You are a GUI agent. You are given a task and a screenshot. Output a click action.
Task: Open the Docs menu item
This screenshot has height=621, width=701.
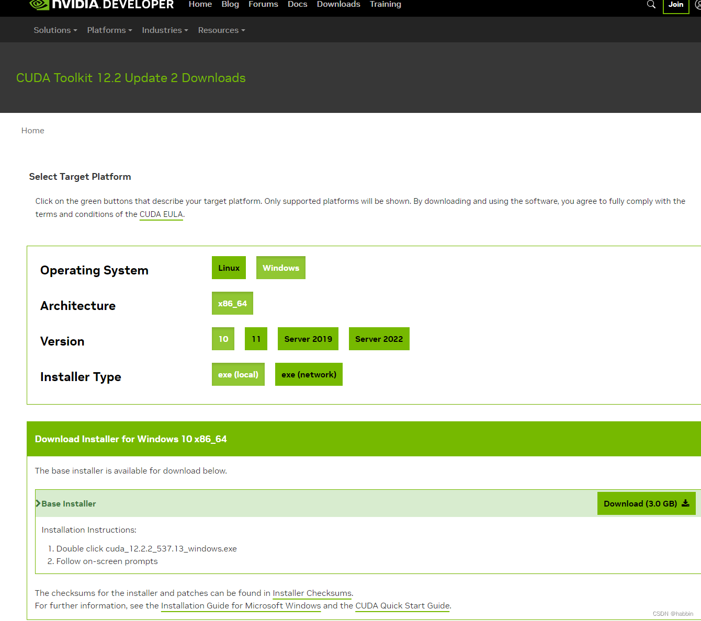tap(298, 4)
